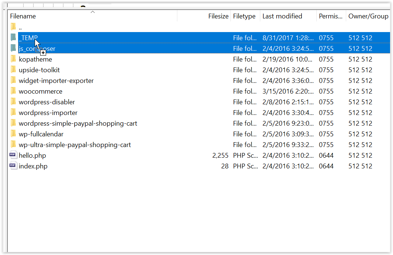Select the upside-toolkit folder name

39,70
